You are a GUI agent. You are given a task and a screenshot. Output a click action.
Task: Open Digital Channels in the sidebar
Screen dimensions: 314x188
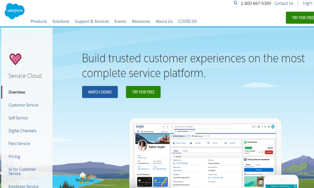(x=22, y=131)
